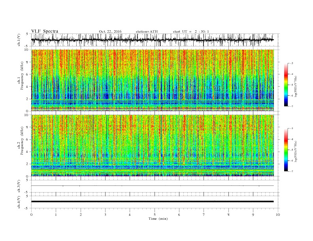Click the "station=ATH" header label

[x=147, y=32]
